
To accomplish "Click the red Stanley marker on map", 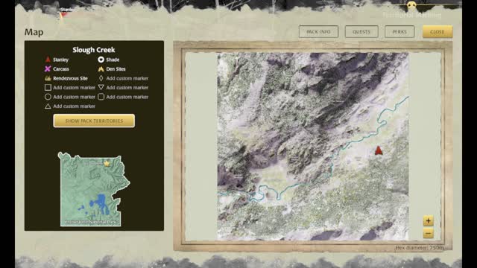I will 378,150.
